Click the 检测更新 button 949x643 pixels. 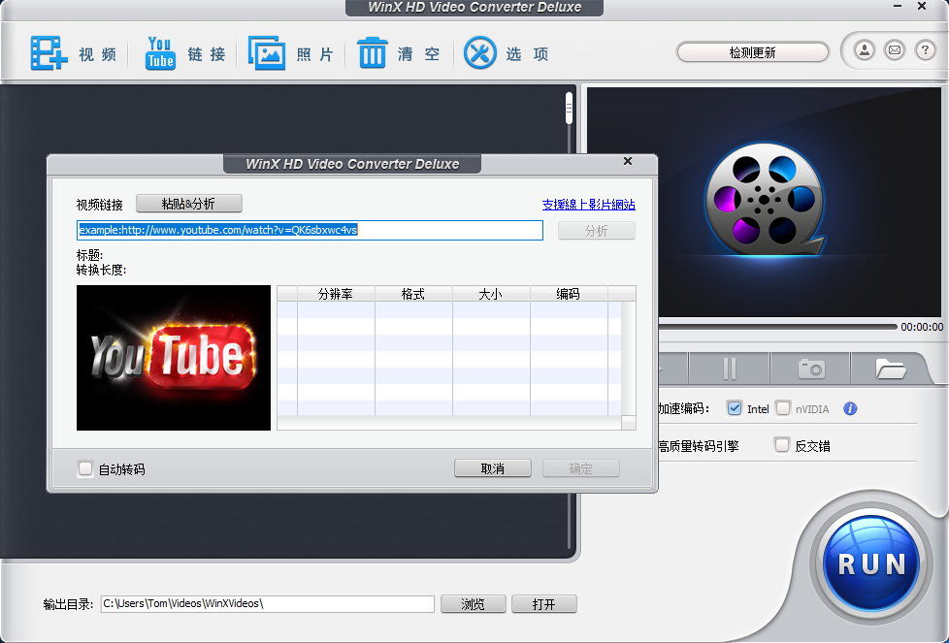pyautogui.click(x=752, y=52)
